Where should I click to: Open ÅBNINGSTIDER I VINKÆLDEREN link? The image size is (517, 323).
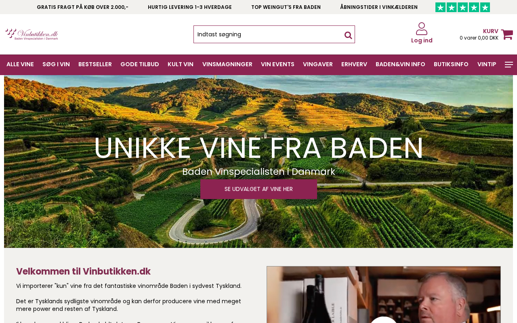coord(379,7)
